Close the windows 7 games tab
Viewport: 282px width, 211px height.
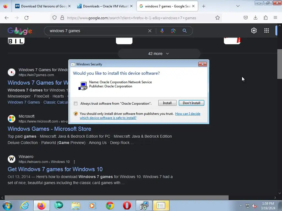click(x=193, y=6)
